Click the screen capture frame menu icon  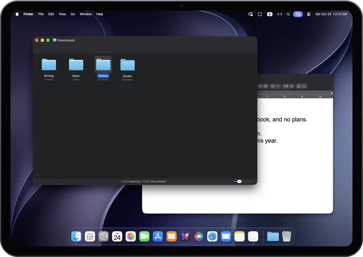(x=260, y=14)
